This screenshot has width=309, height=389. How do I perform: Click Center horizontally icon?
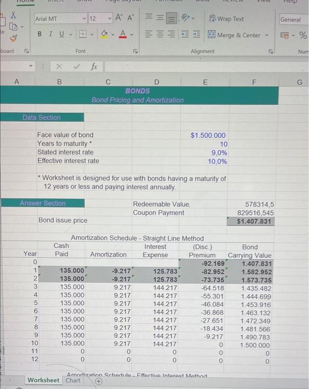click(x=160, y=34)
